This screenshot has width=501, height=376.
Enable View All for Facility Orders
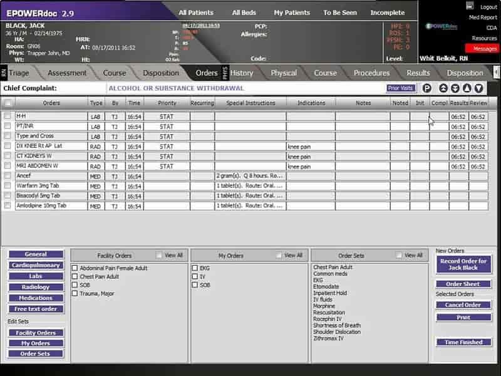[x=159, y=255]
